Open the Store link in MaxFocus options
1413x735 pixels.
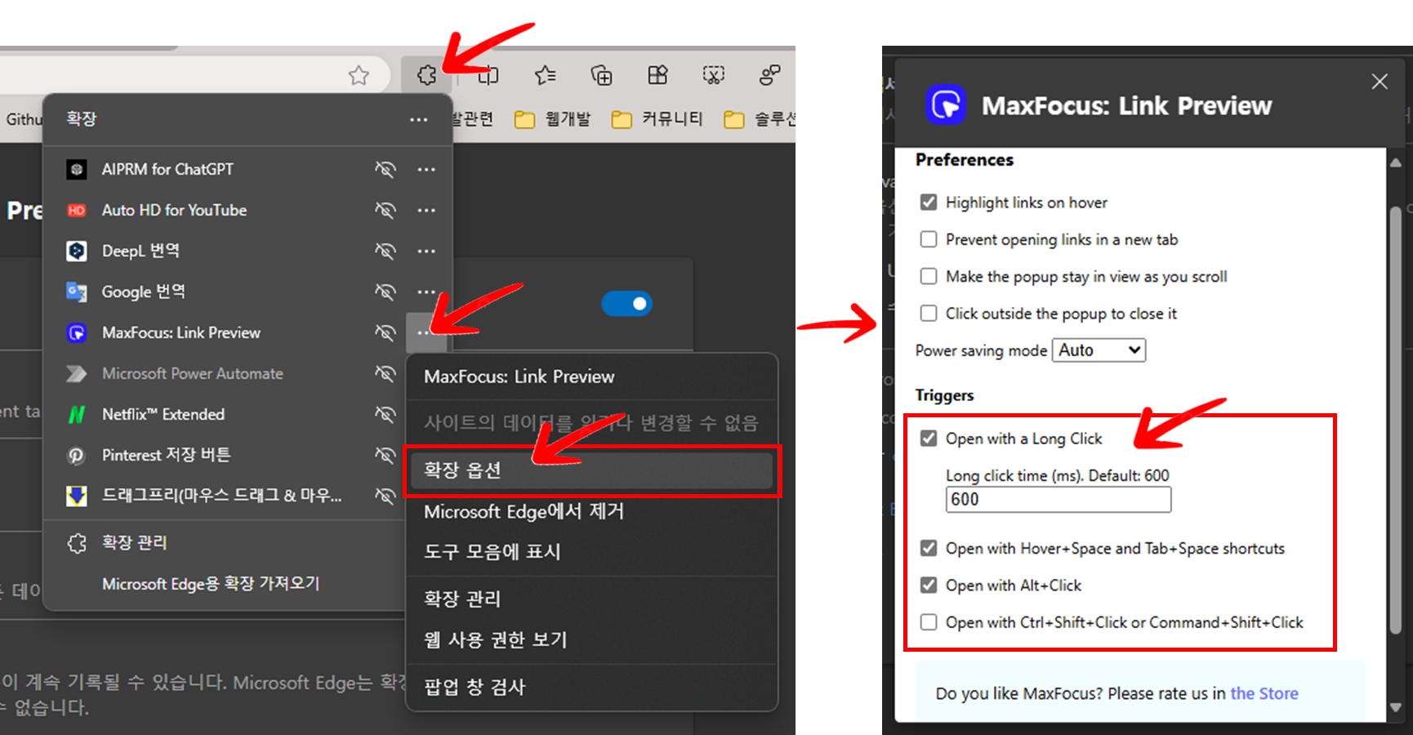pos(1264,693)
